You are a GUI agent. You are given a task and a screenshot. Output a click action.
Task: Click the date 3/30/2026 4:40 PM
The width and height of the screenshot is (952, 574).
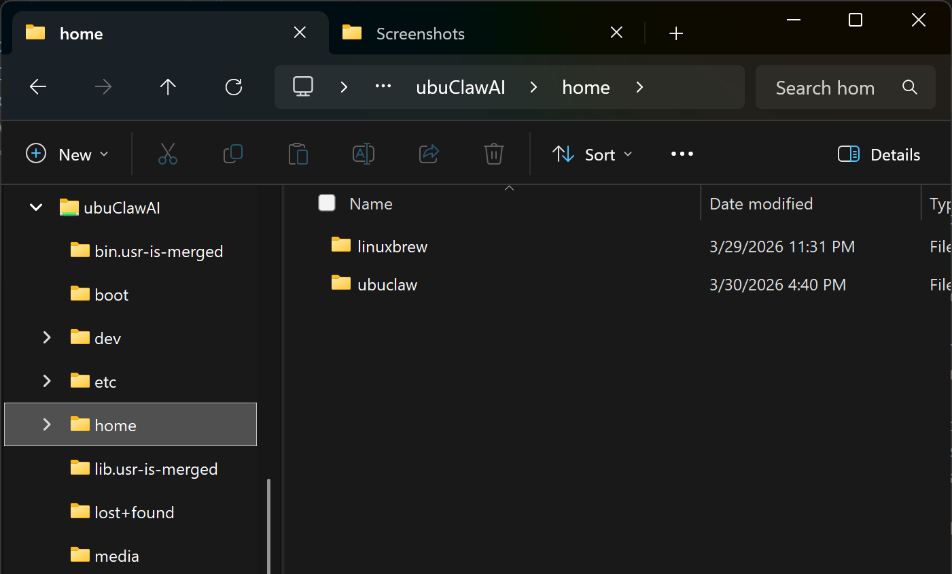(778, 284)
